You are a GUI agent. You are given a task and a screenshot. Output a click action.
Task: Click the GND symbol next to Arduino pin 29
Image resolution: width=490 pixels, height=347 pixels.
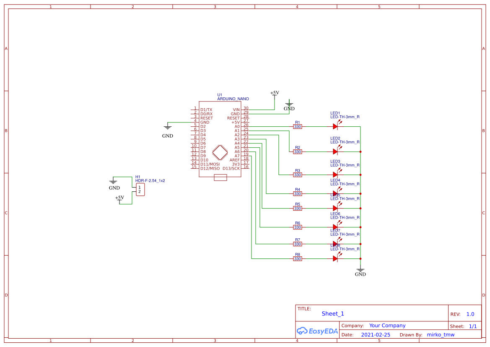click(x=289, y=105)
